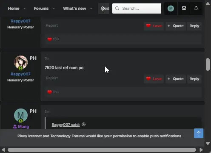The image size is (211, 153).
Task: Jump to quoted post via up-arrow icon
Action: point(83,125)
